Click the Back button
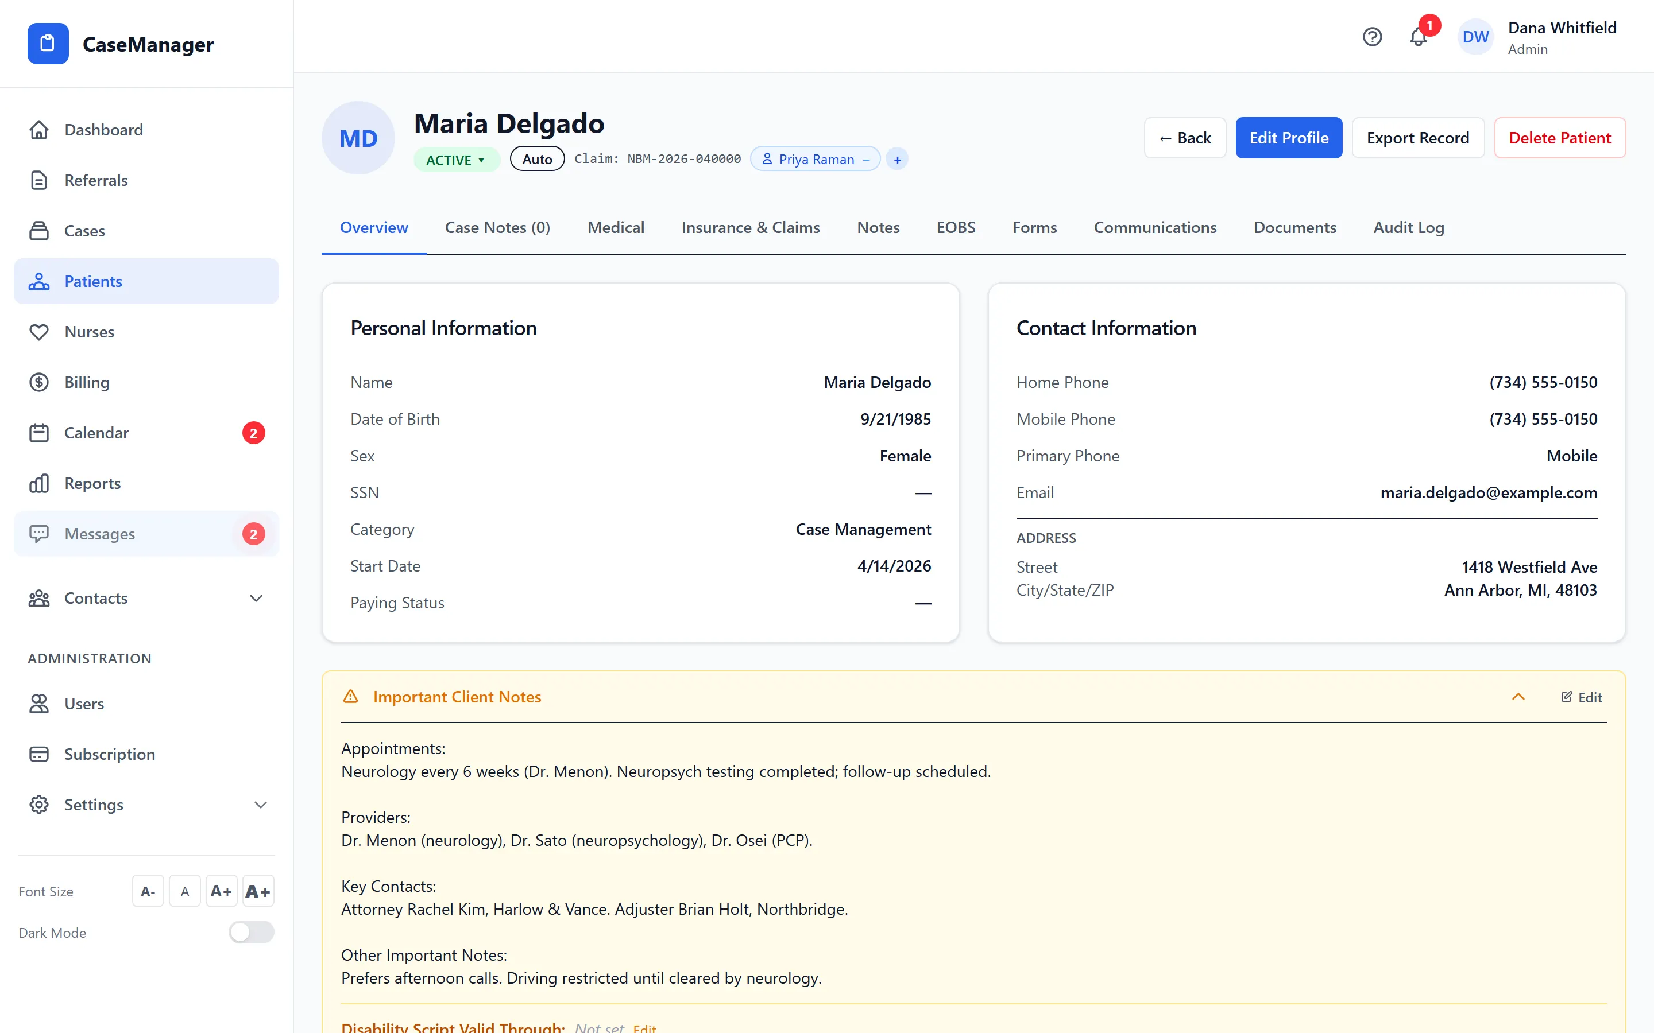 1185,138
